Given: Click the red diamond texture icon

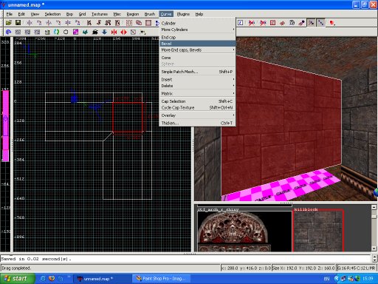Looking at the screenshot, I should tap(282, 23).
